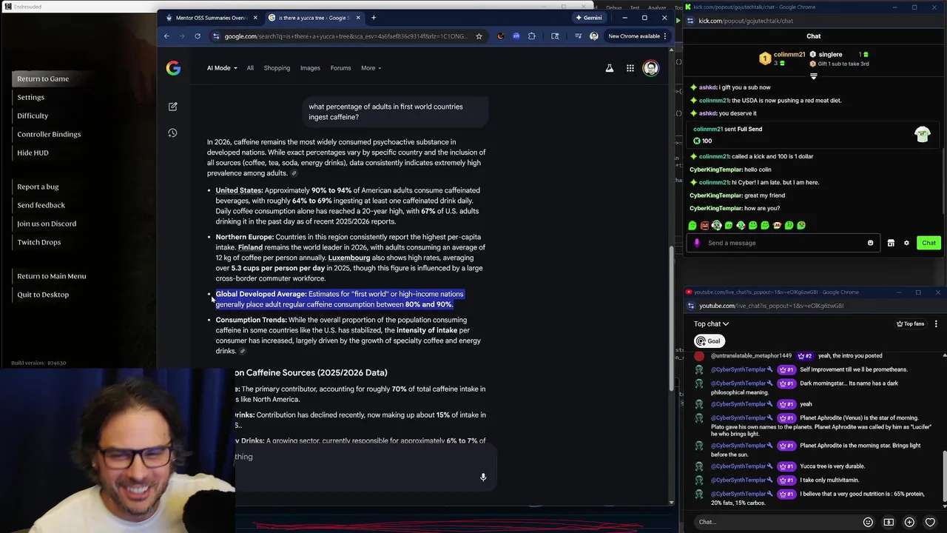Open Kick chat settings gear
This screenshot has width=947, height=533.
pos(906,243)
